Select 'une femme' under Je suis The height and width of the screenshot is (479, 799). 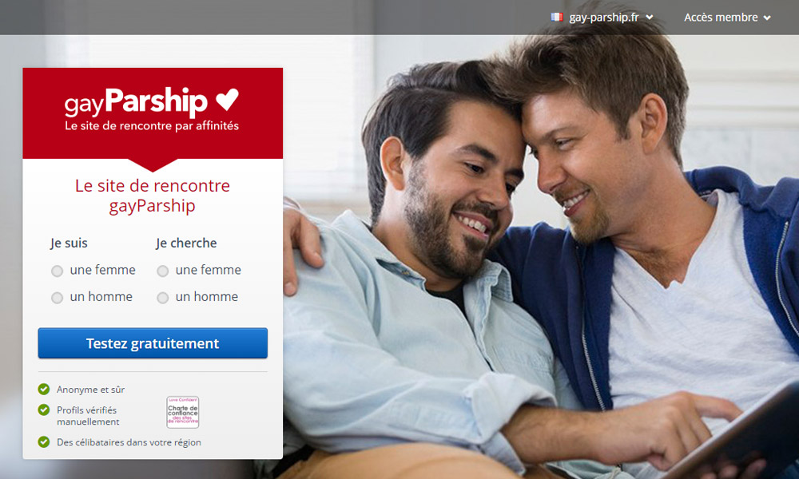[57, 271]
